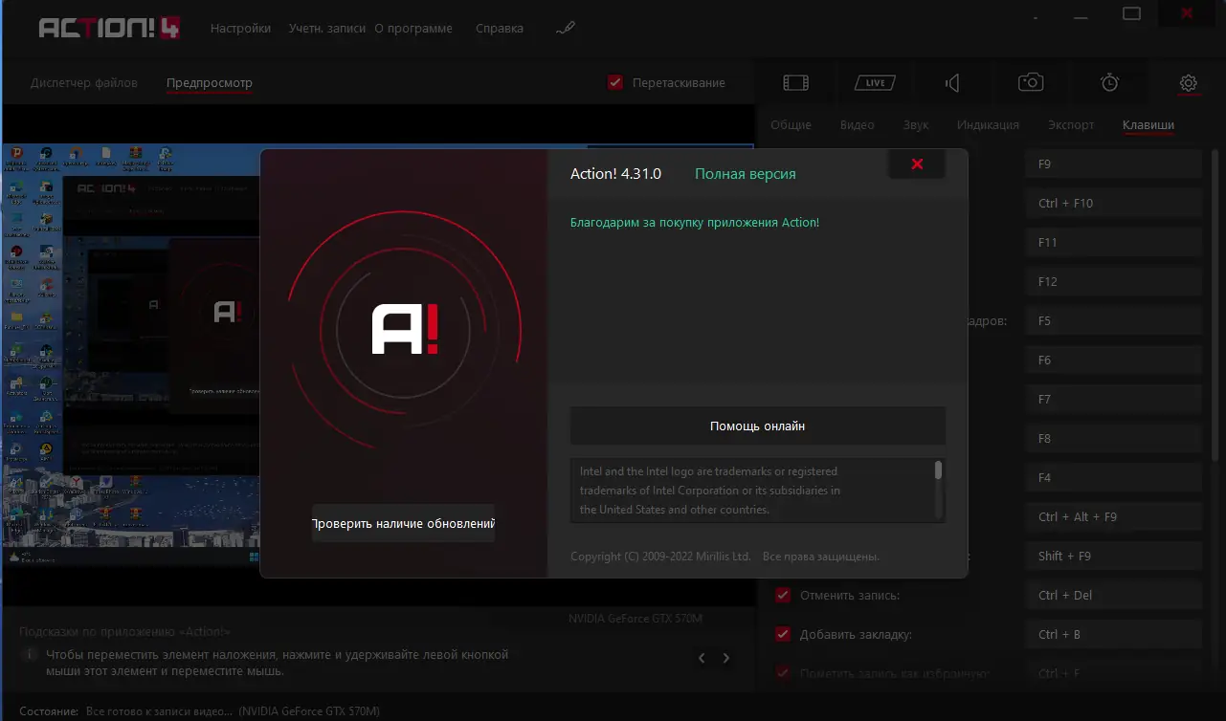Close the About dialog with red X

[917, 164]
